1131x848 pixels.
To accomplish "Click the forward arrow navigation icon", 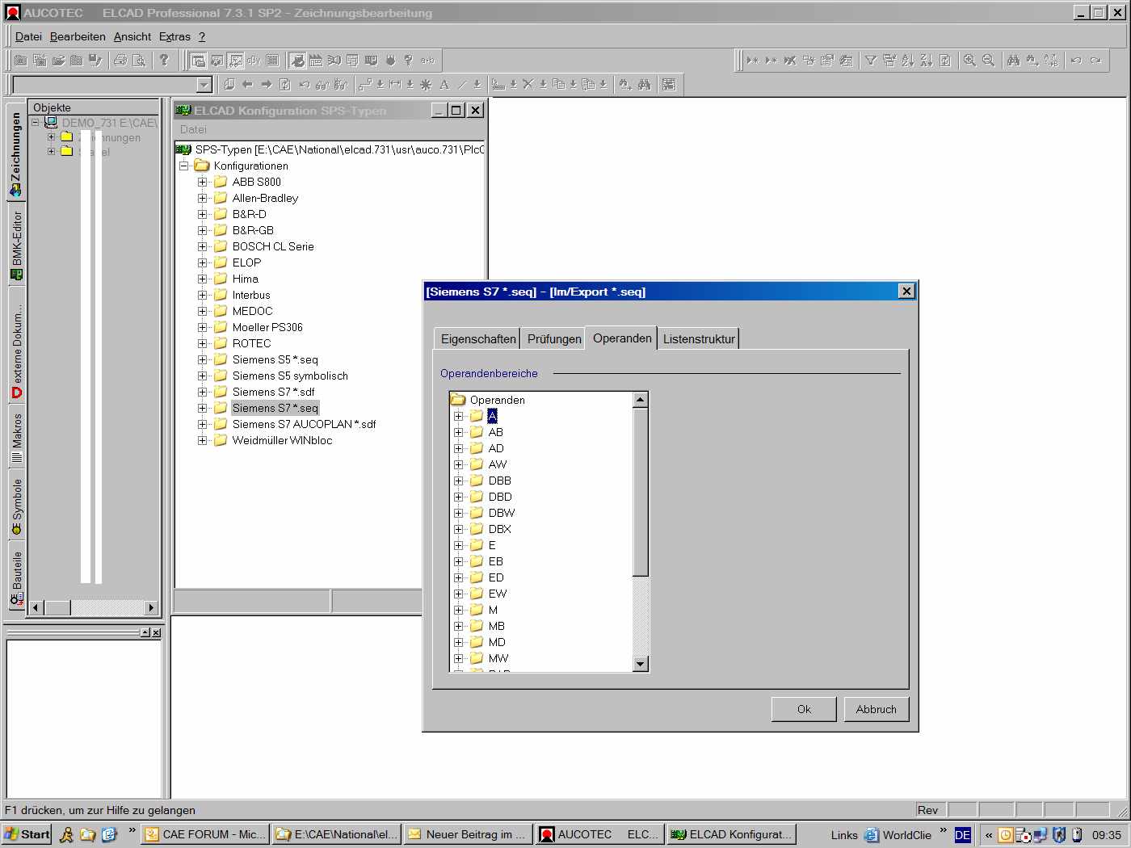I will tap(266, 84).
